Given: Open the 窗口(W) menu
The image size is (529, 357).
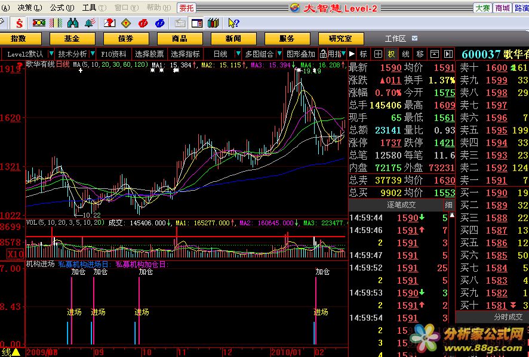Looking at the screenshot, I should [127, 8].
